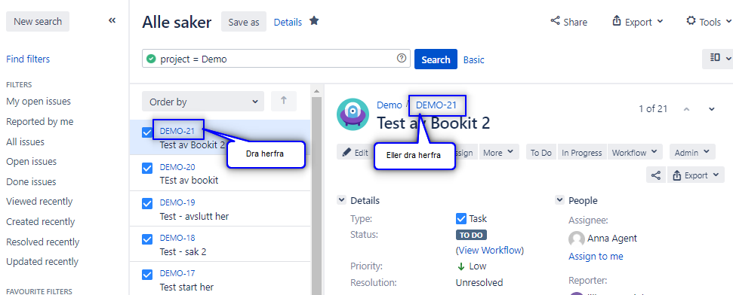This screenshot has height=295, width=733.
Task: Click the green valid-query check icon
Action: click(x=151, y=59)
